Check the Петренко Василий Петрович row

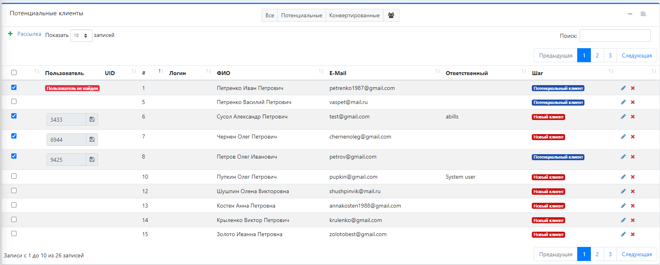(x=14, y=102)
